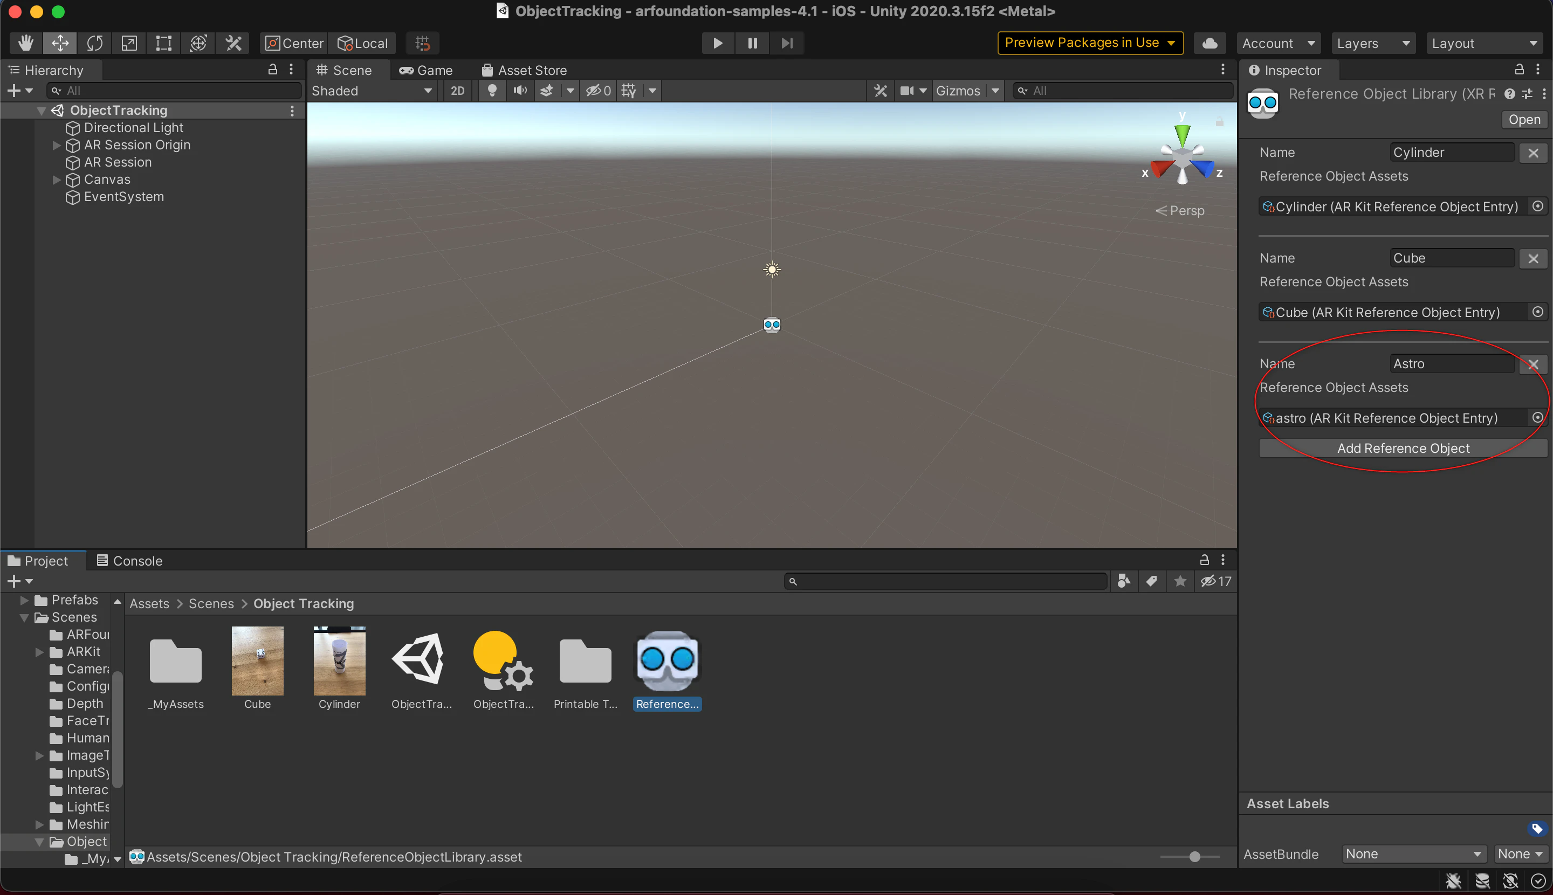The height and width of the screenshot is (895, 1553).
Task: Open the scene tools wrench icon
Action: [x=881, y=91]
